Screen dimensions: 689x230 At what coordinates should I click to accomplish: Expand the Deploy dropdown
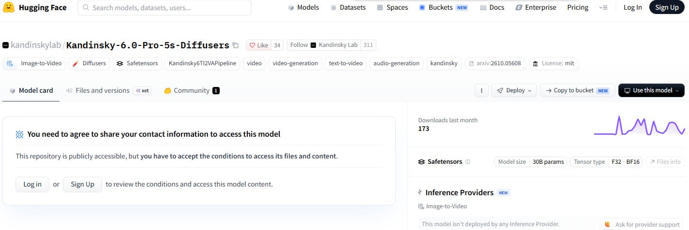pos(514,90)
